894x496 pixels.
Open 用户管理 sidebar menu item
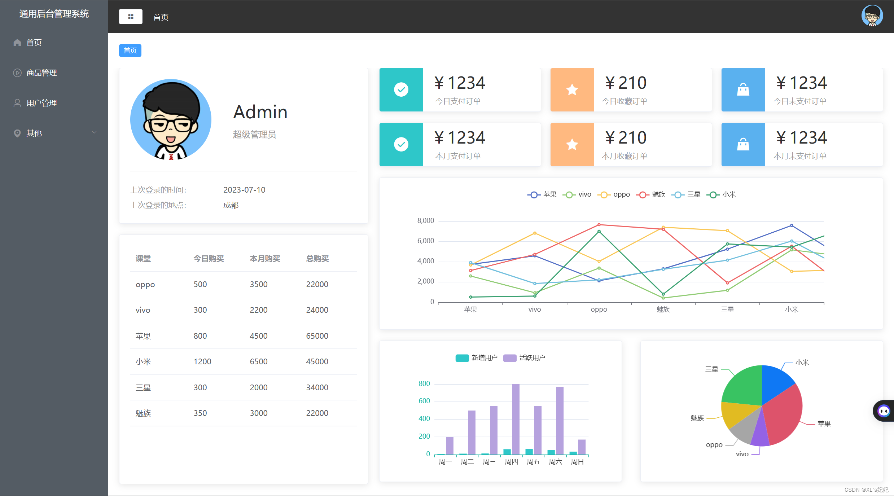point(54,103)
